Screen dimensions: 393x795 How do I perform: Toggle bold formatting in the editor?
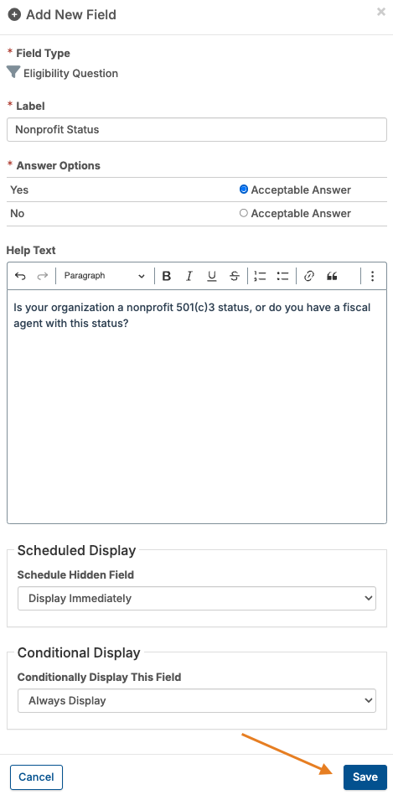click(x=166, y=276)
